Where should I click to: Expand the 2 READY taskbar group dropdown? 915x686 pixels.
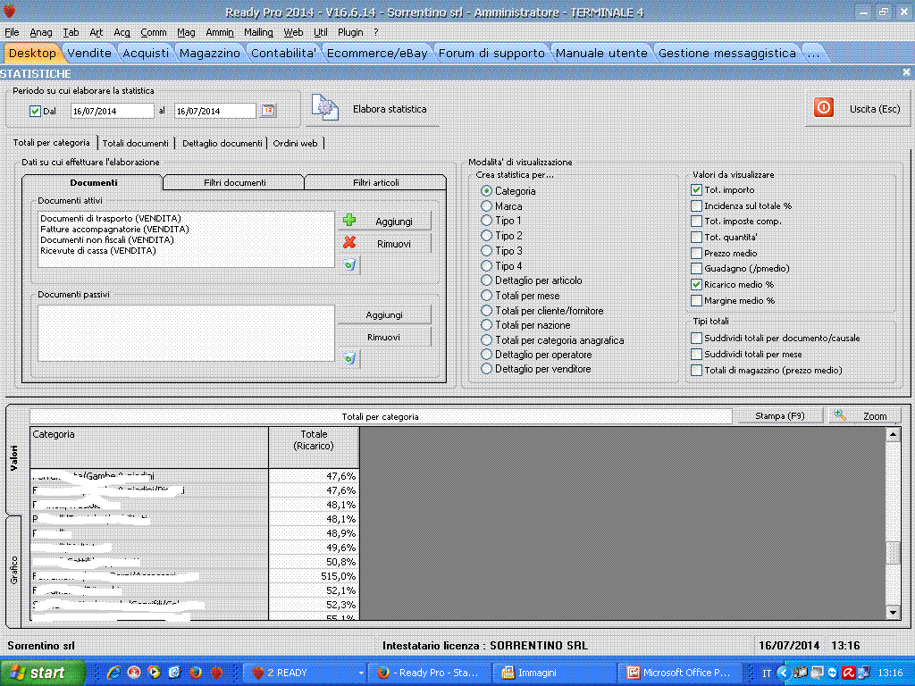pyautogui.click(x=361, y=673)
